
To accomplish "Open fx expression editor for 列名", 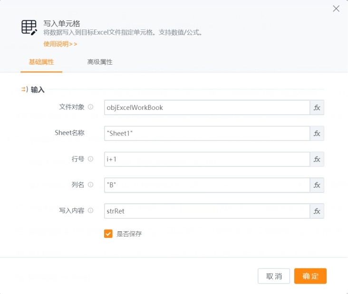I will tap(317, 185).
